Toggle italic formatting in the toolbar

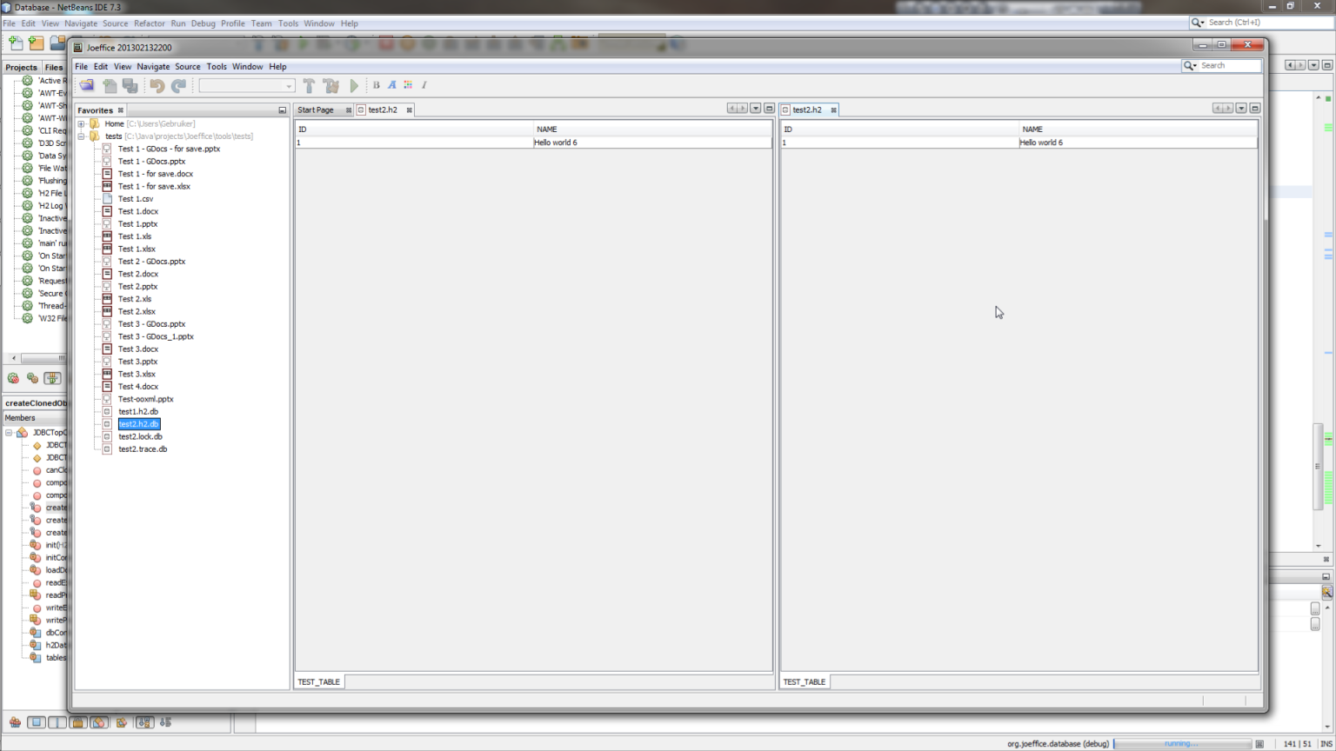pyautogui.click(x=424, y=85)
